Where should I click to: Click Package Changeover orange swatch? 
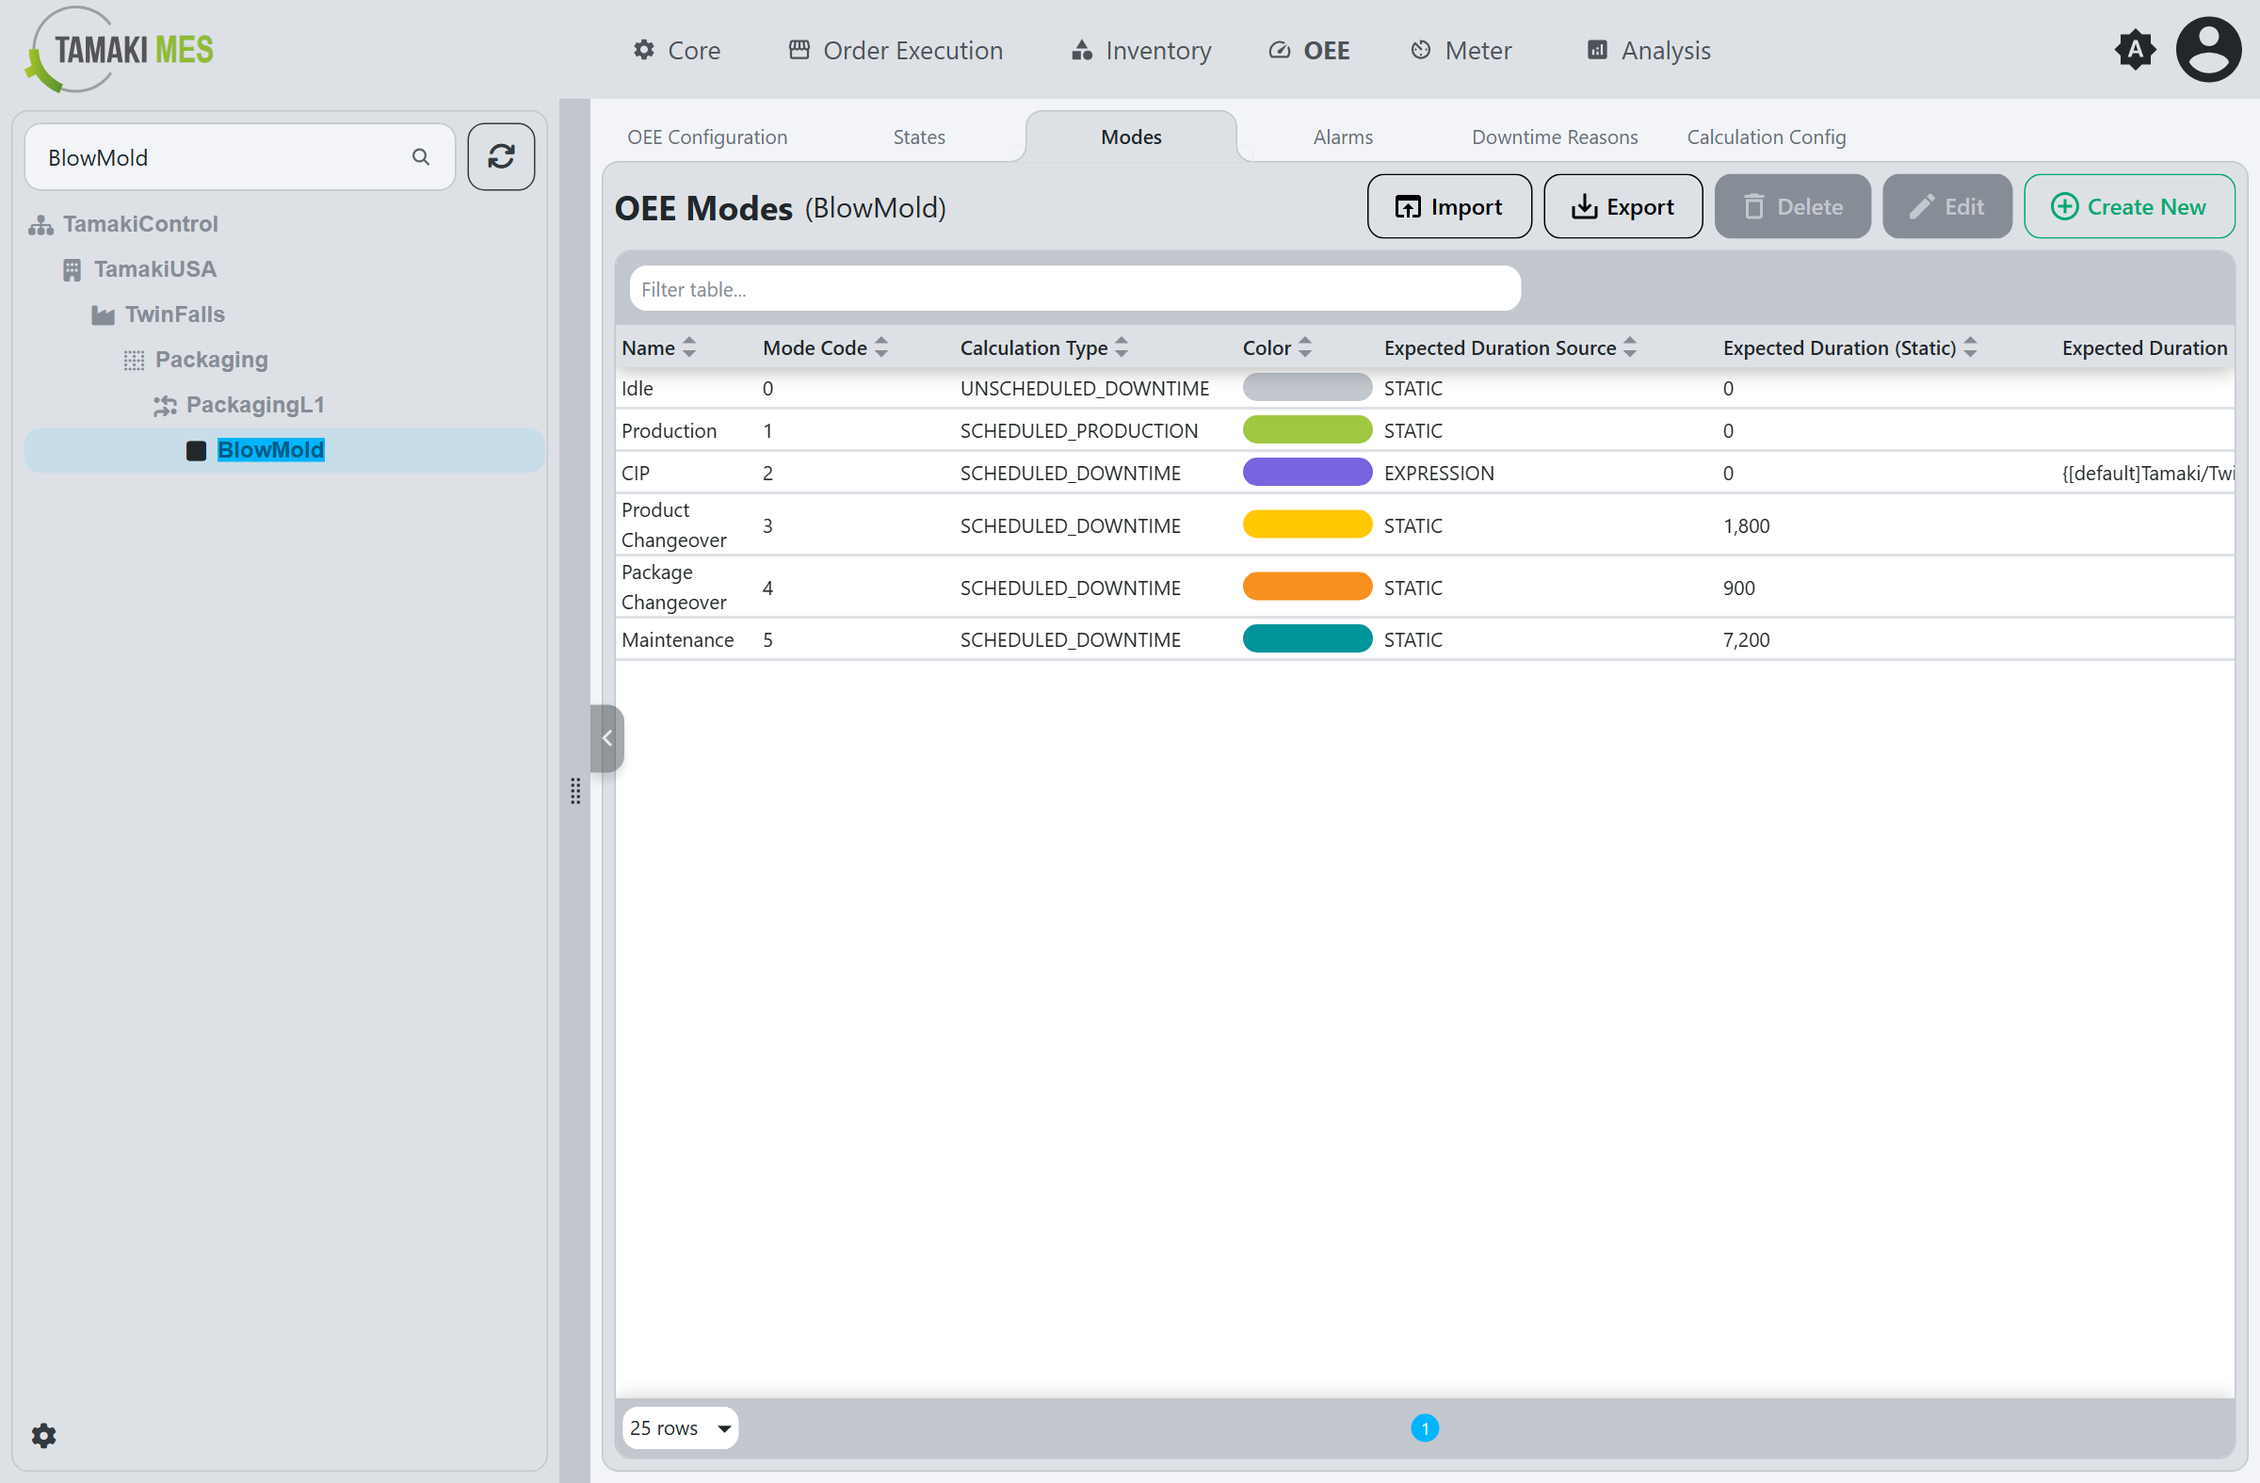click(1307, 587)
